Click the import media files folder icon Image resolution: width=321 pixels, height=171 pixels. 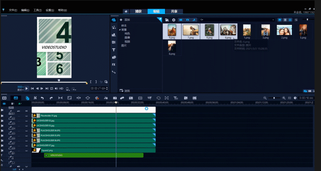[167, 20]
